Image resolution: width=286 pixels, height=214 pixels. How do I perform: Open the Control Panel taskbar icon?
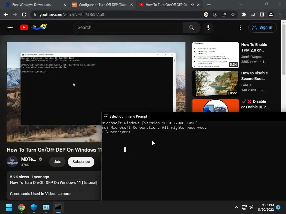pos(46,207)
